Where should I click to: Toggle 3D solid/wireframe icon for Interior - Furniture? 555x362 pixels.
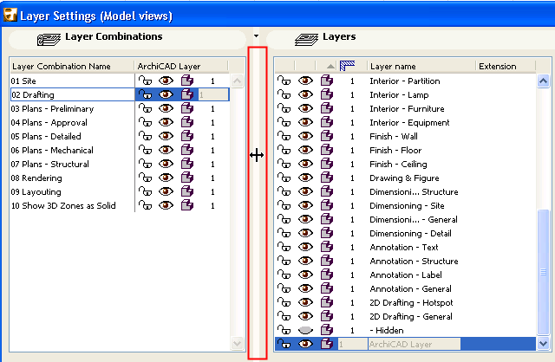[x=327, y=108]
